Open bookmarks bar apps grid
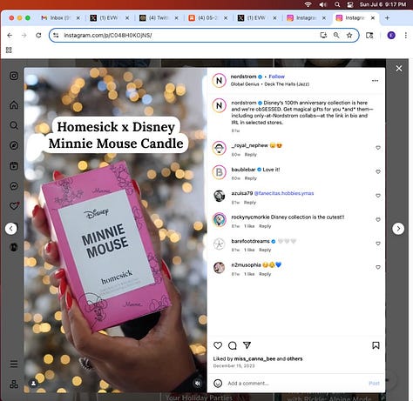The image size is (413, 401). [9, 50]
